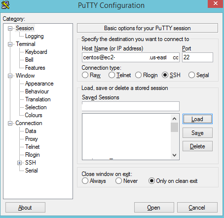Viewport: 224px width, 218px height.
Task: Open the Session category
Action: pos(25,28)
